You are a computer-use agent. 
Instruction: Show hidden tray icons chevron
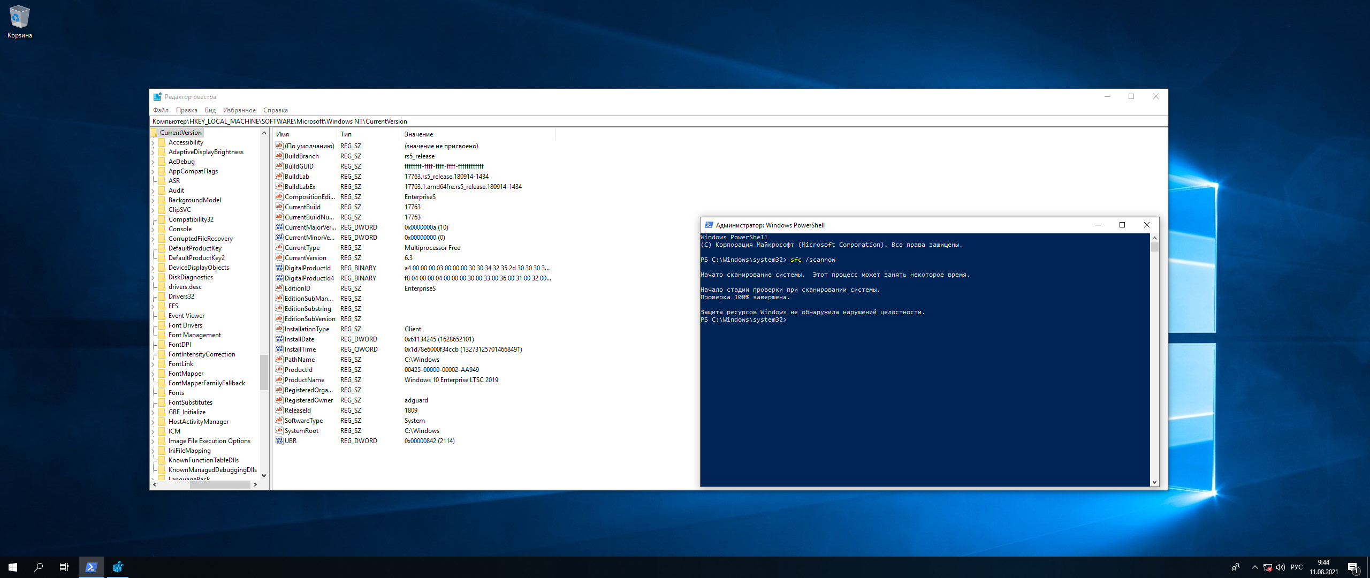pos(1254,567)
